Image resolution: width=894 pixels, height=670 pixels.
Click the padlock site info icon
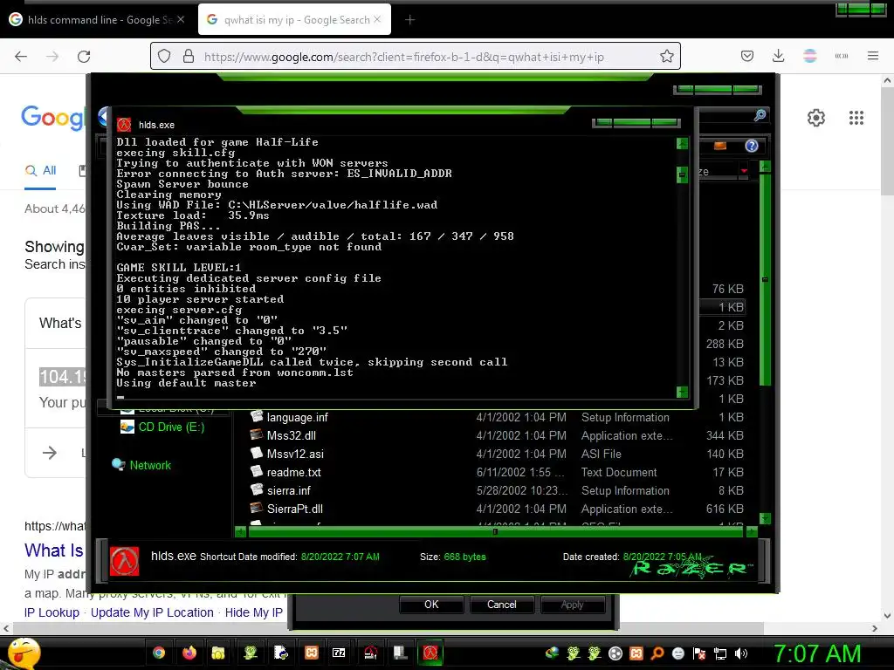189,56
